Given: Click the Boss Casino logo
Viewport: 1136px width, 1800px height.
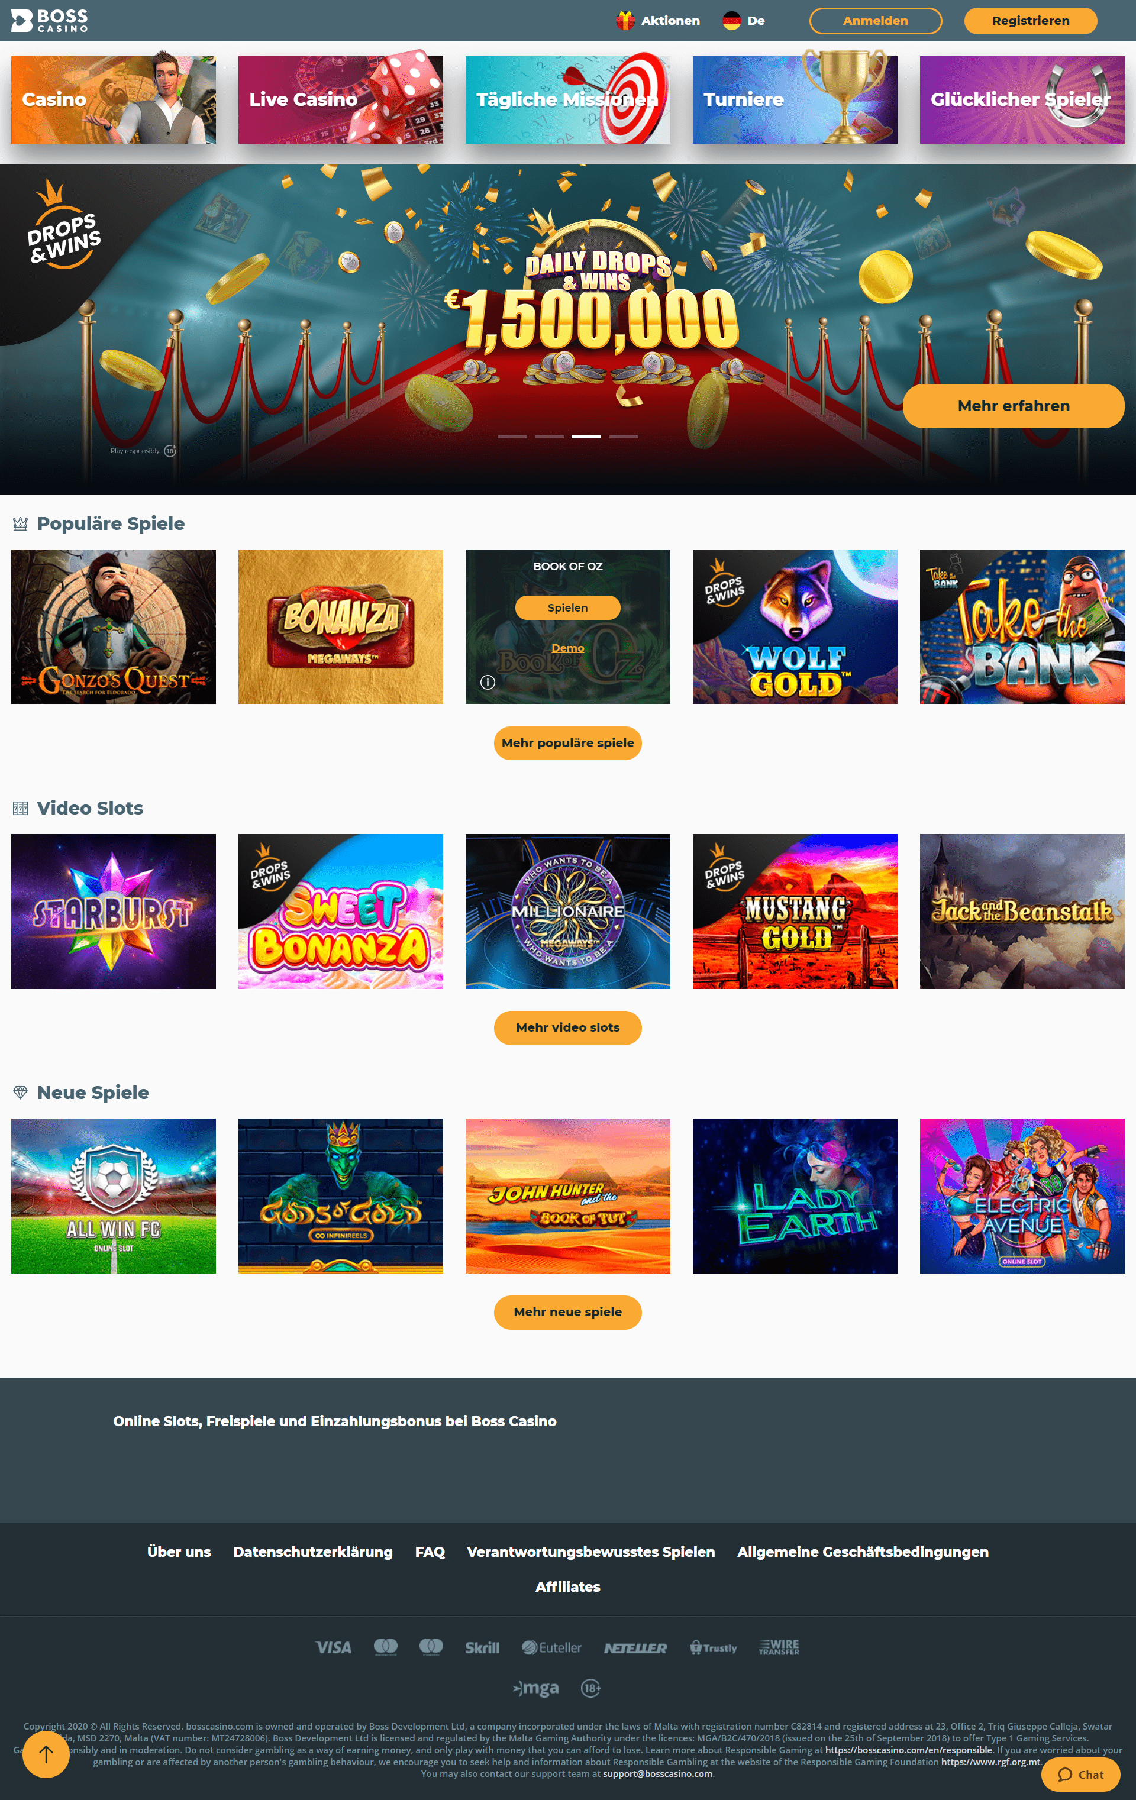Looking at the screenshot, I should 49,20.
